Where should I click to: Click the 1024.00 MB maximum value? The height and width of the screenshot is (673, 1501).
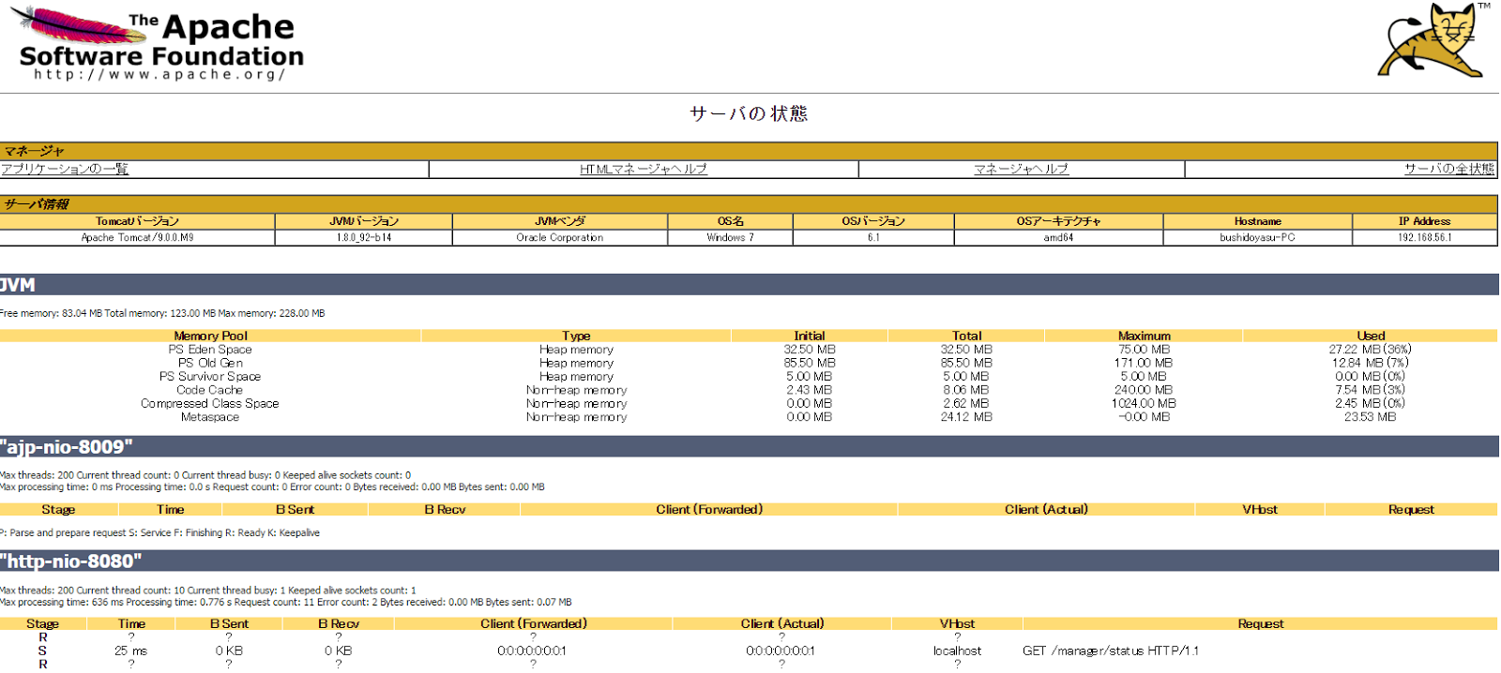1144,404
